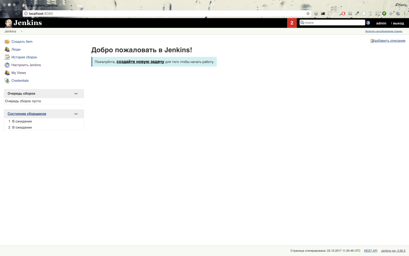This screenshot has width=409, height=256.
Task: Select executor row '1 В ожидании'
Action: (44, 121)
